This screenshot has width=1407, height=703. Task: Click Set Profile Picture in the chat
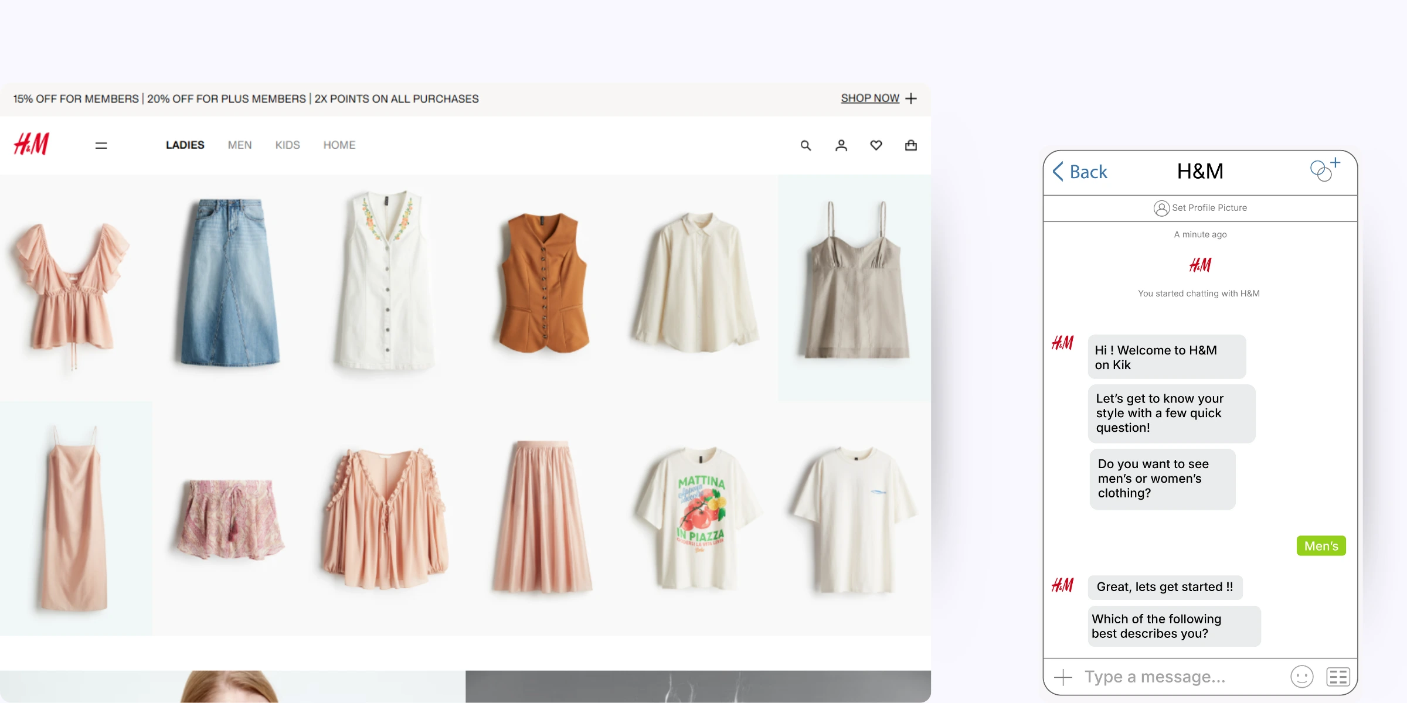(1199, 208)
